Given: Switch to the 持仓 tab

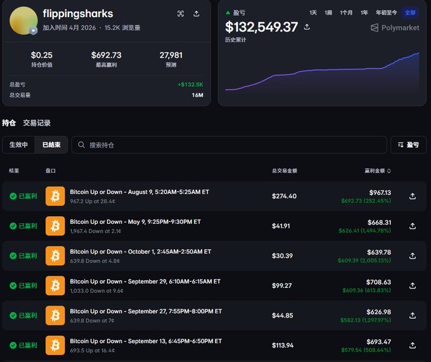Looking at the screenshot, I should pyautogui.click(x=9, y=123).
